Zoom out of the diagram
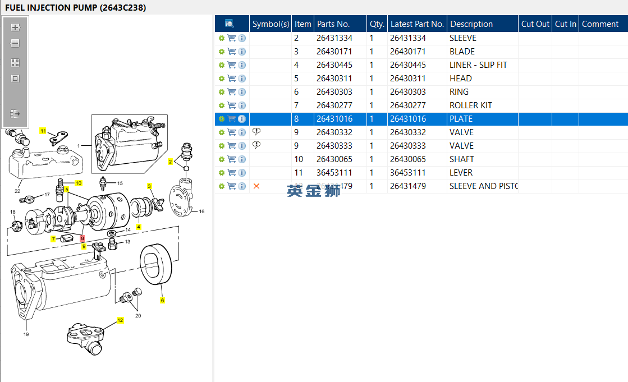628x382 pixels. pyautogui.click(x=15, y=43)
